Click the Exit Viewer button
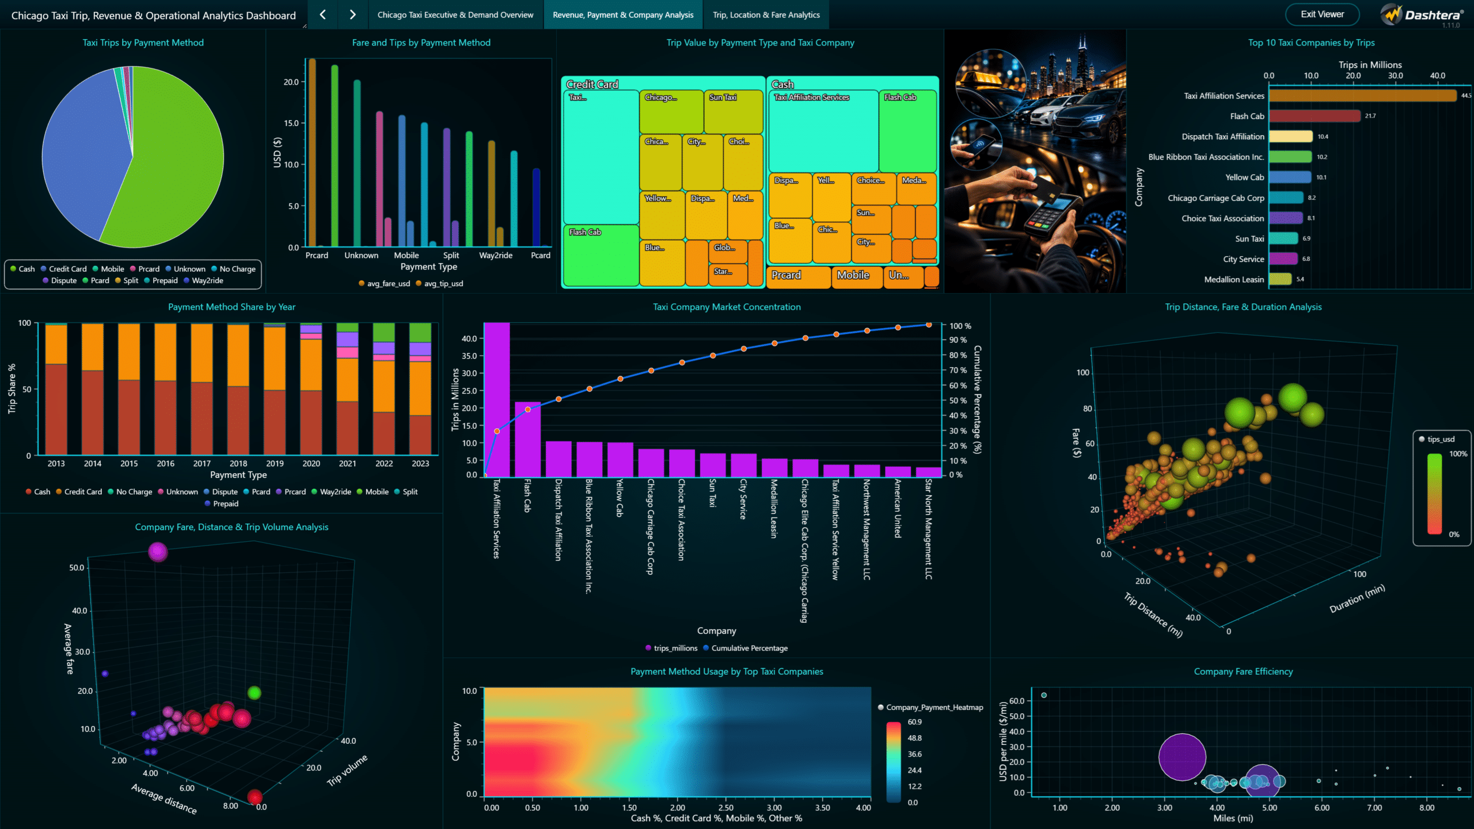Screen dimensions: 1474x829 (x=1322, y=14)
